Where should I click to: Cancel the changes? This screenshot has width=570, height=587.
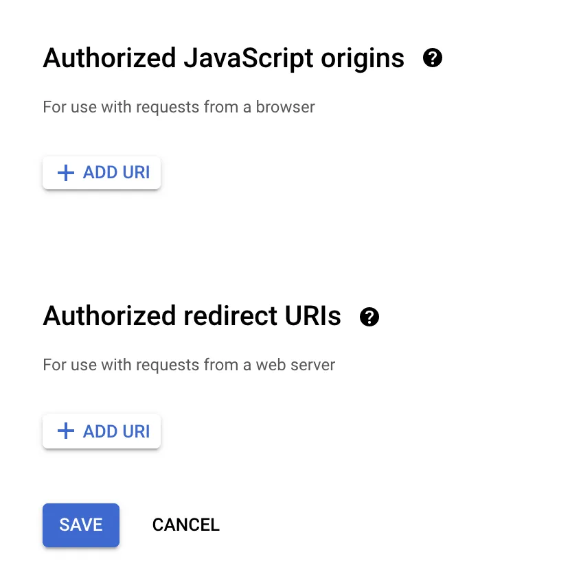click(x=185, y=525)
